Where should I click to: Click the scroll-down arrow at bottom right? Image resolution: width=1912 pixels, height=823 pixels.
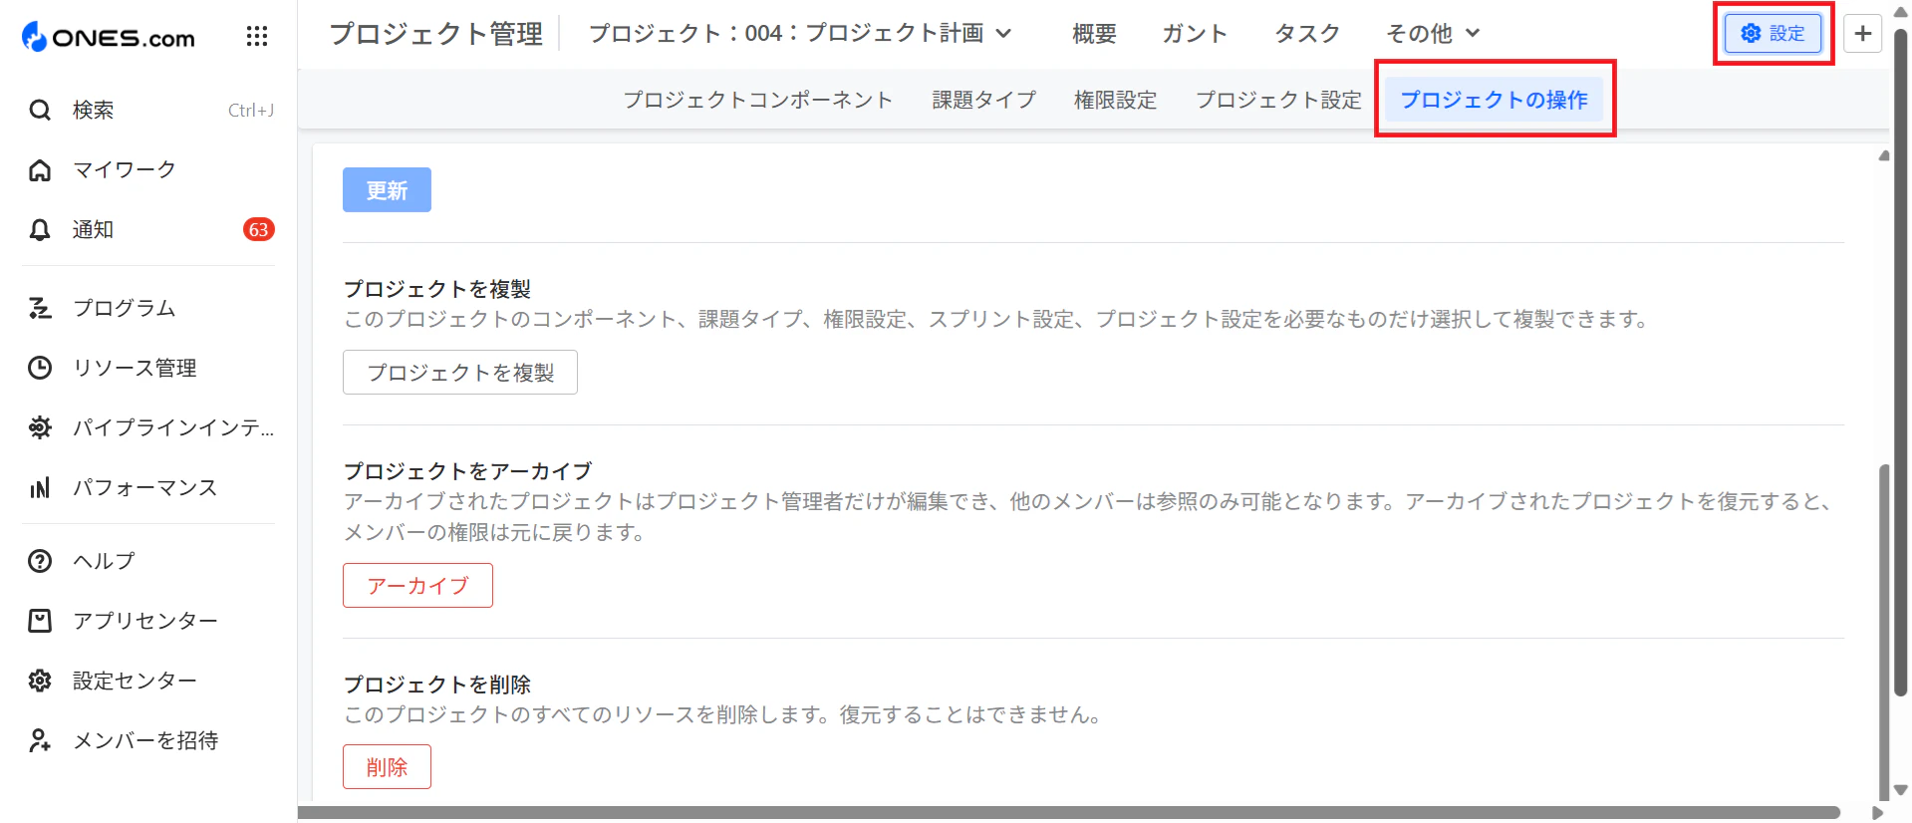point(1900,789)
